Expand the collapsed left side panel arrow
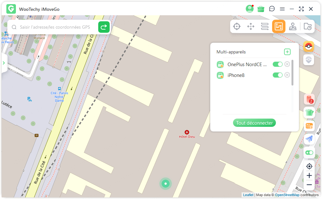The image size is (322, 199). coord(4,63)
